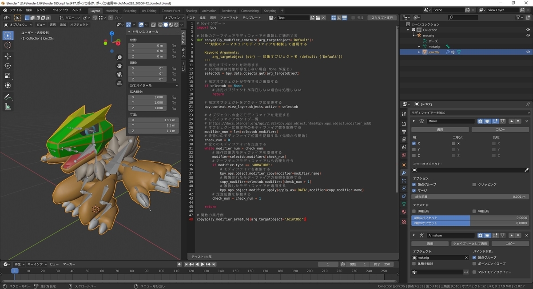
Task: Select the Rotate tool in the viewport toolbar
Action: point(8,66)
